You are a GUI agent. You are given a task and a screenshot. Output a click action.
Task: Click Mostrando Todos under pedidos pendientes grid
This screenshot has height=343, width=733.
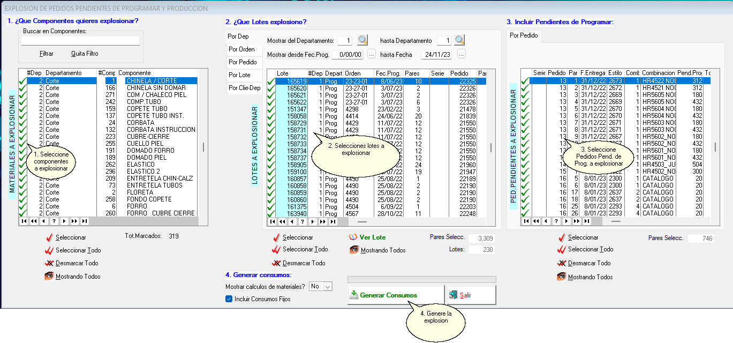point(585,277)
